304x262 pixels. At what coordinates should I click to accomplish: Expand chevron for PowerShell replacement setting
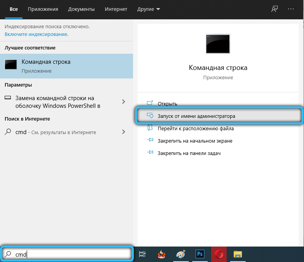tap(123, 102)
